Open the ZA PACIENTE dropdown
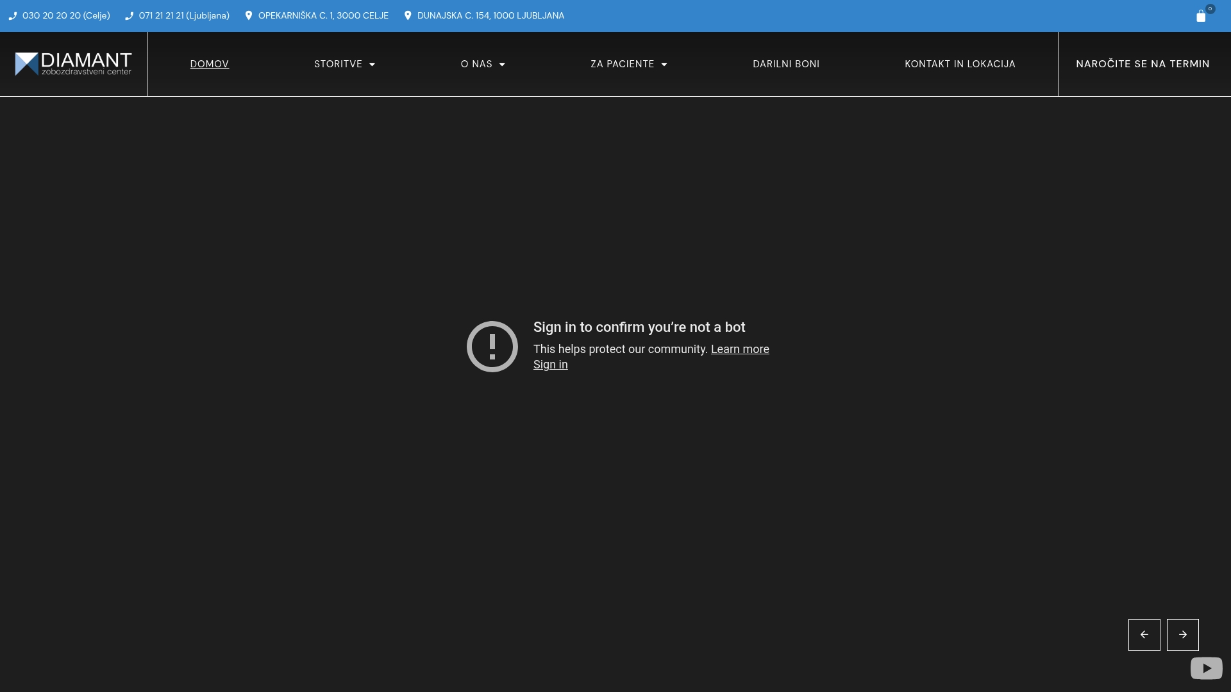Image resolution: width=1231 pixels, height=692 pixels. tap(628, 63)
